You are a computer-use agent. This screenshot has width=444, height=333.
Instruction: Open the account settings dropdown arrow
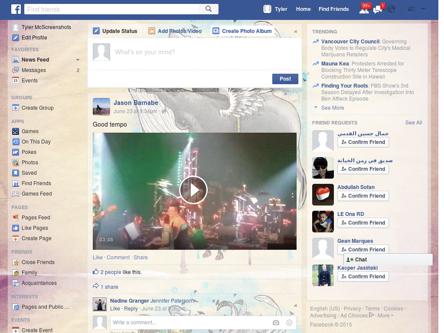tap(423, 9)
